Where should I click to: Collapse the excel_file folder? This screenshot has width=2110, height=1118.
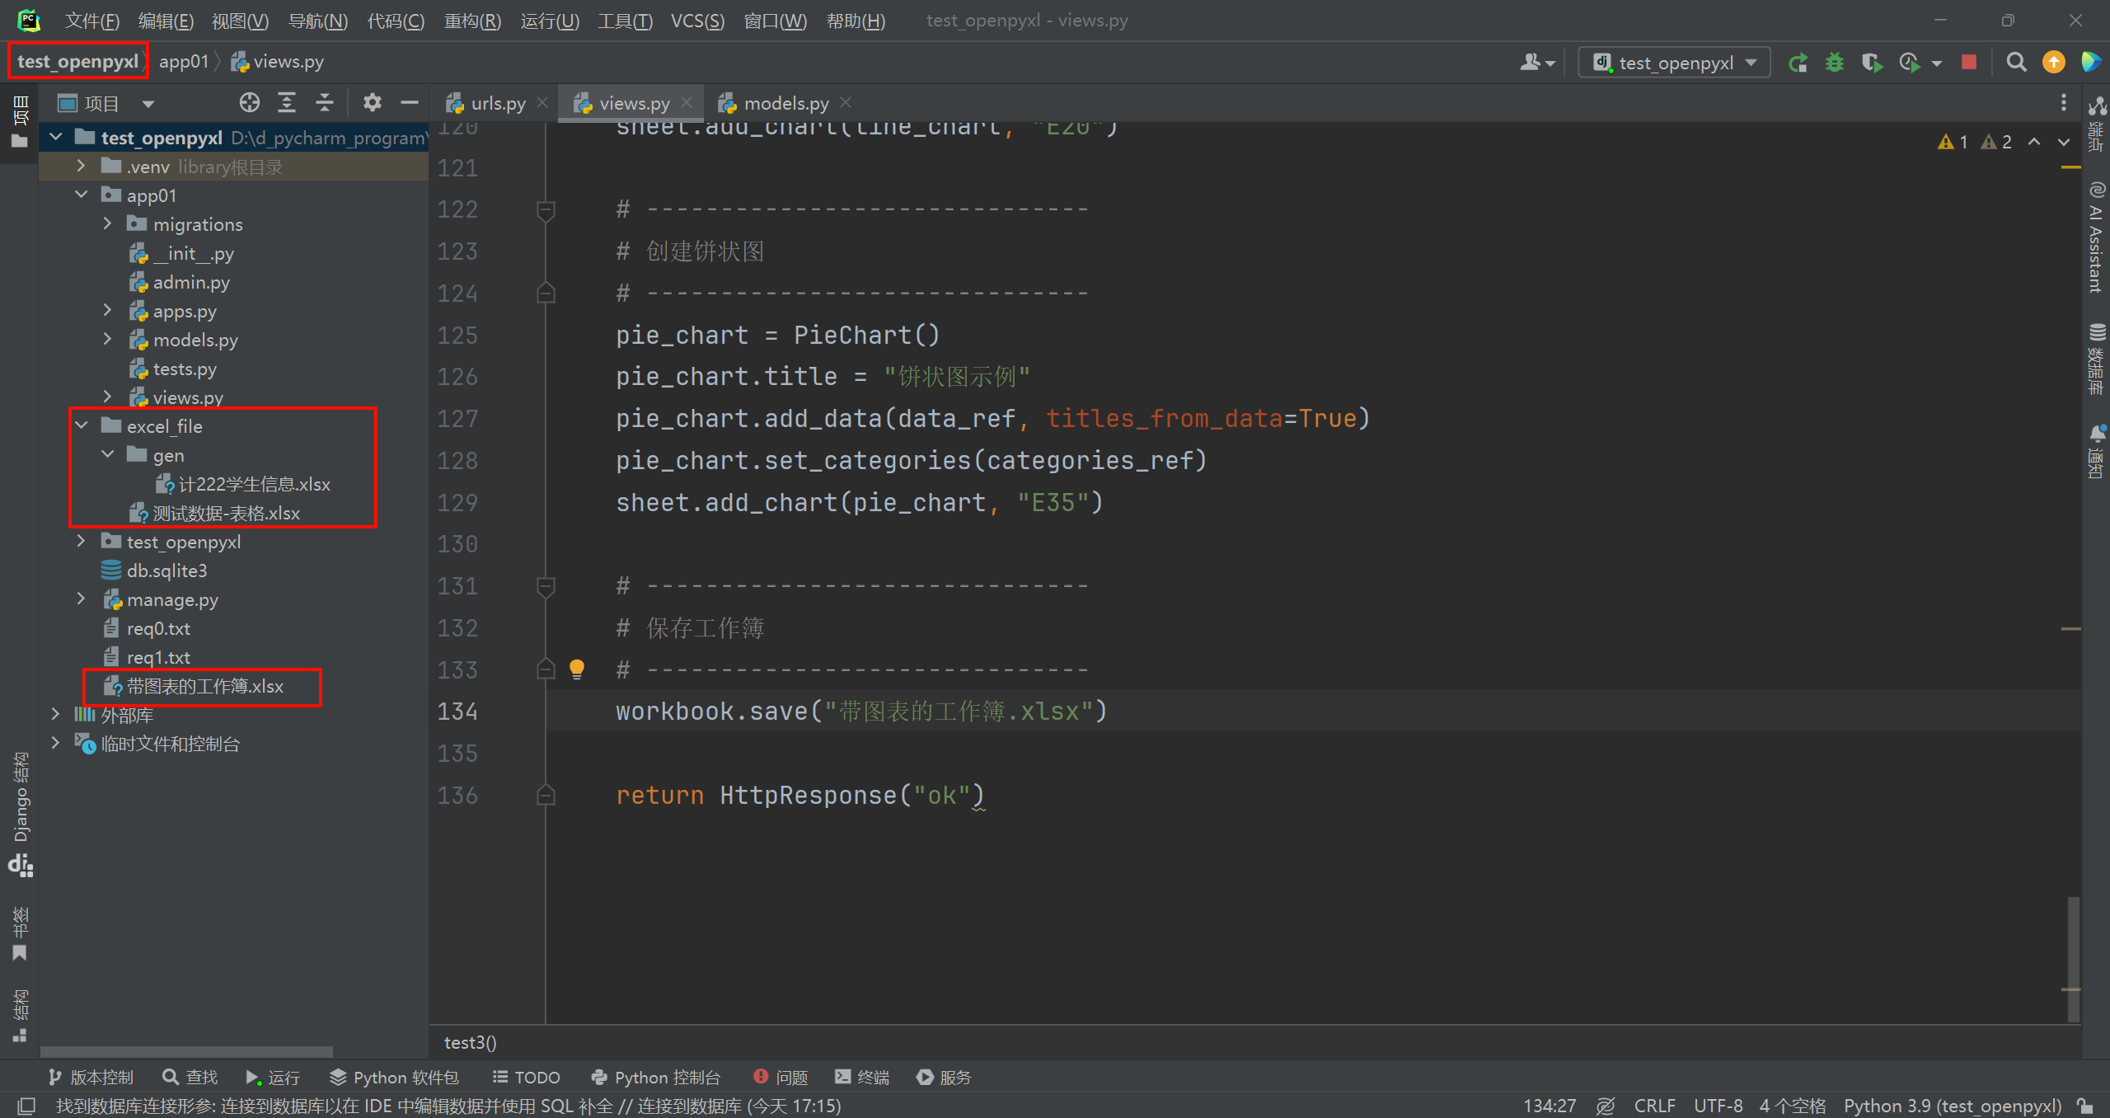pyautogui.click(x=82, y=425)
